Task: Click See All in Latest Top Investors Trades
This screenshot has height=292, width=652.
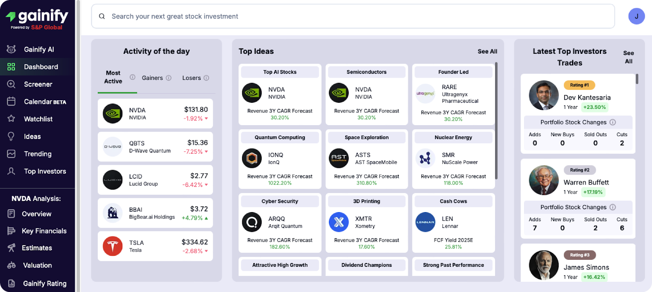Action: tap(628, 57)
